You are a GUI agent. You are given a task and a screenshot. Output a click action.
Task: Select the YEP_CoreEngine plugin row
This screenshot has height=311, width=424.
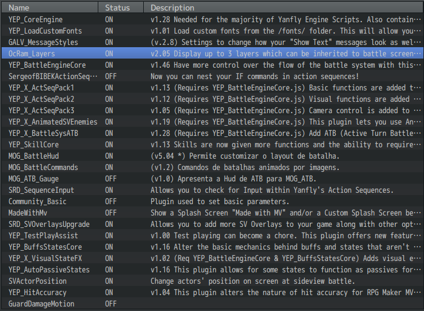point(212,19)
